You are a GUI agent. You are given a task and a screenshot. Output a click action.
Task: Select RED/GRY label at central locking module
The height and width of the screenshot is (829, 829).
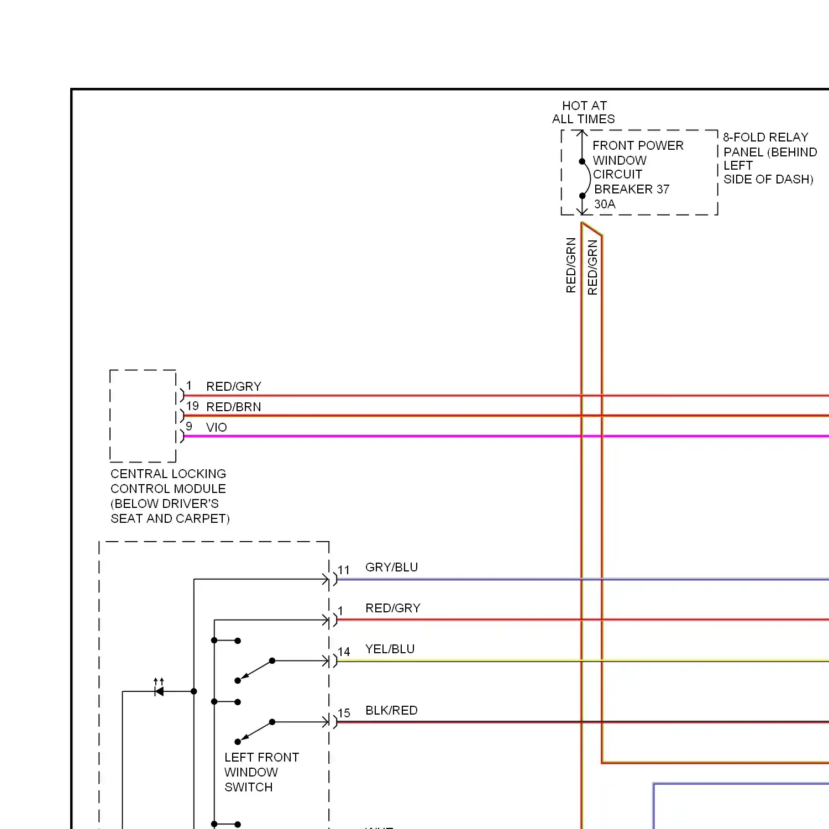coord(234,386)
